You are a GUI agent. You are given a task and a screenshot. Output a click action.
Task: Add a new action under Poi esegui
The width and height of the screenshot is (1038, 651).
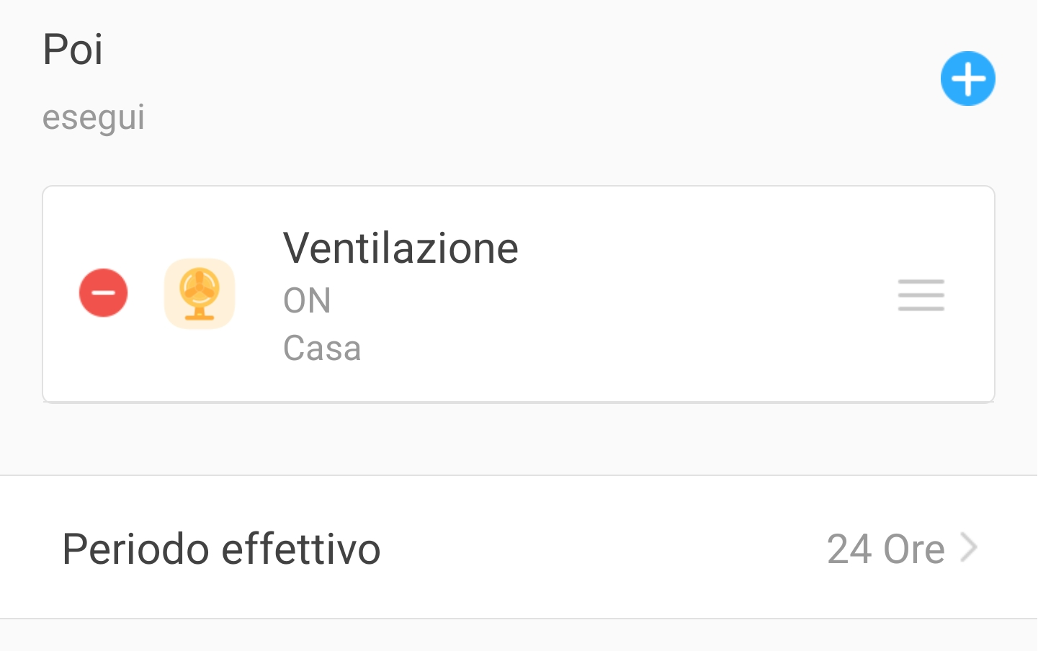point(967,78)
